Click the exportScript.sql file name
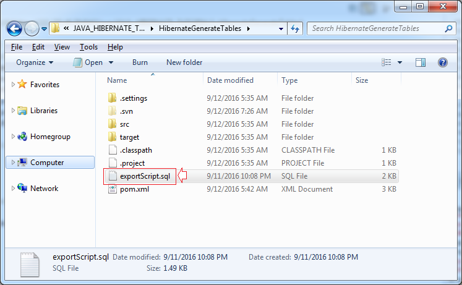 pos(145,176)
